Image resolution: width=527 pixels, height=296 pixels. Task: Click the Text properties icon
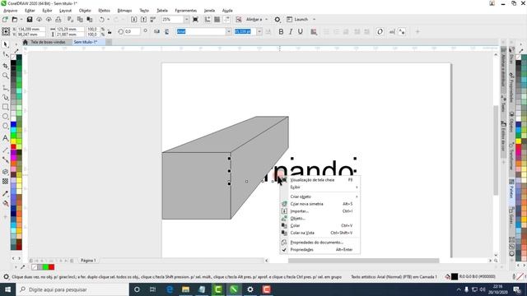click(402, 31)
